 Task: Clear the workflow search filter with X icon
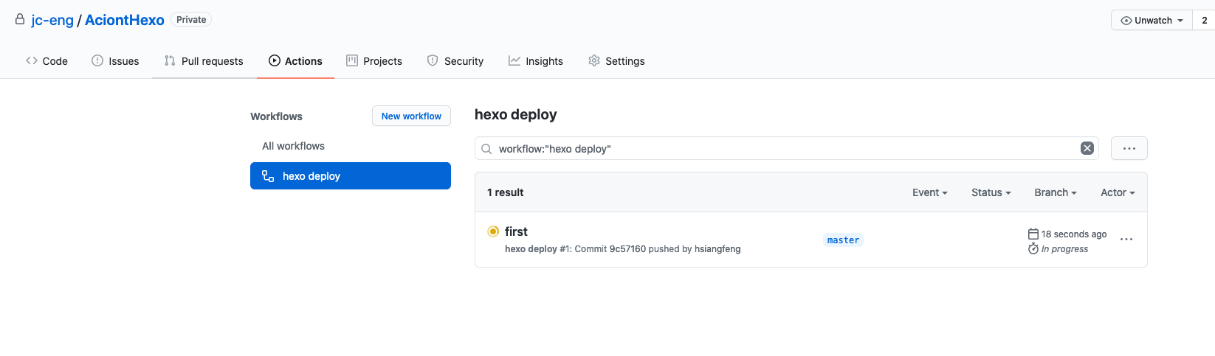coord(1087,148)
